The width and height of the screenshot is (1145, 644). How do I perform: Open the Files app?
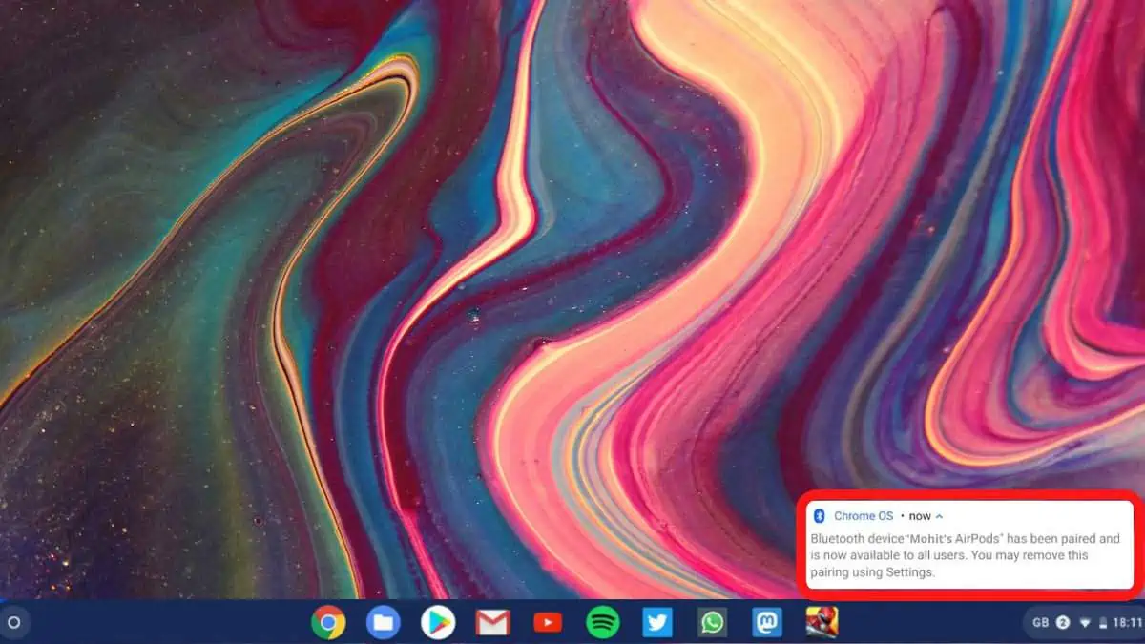(383, 623)
